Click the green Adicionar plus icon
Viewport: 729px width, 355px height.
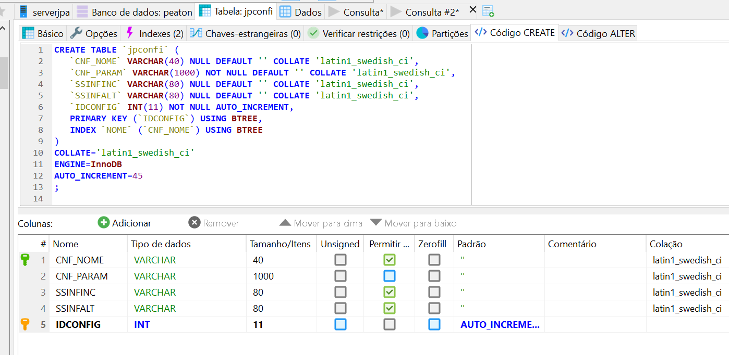click(104, 223)
